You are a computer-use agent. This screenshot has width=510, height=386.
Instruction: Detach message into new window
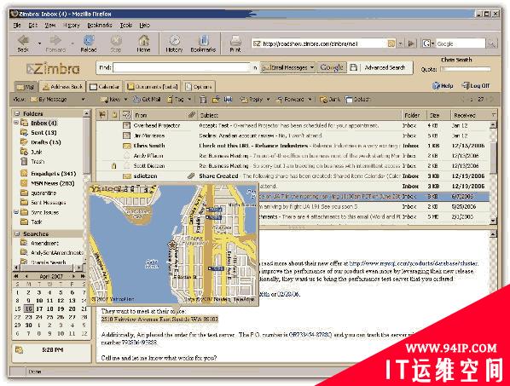pos(357,100)
